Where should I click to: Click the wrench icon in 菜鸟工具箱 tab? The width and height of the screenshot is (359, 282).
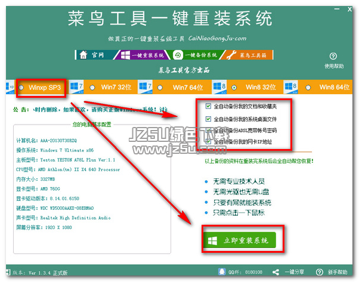231,55
